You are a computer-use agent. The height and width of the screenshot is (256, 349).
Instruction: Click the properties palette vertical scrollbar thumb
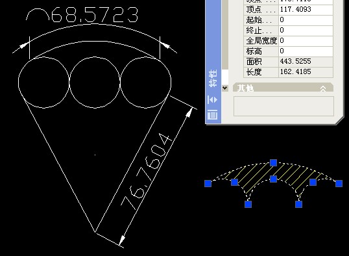tap(225, 34)
